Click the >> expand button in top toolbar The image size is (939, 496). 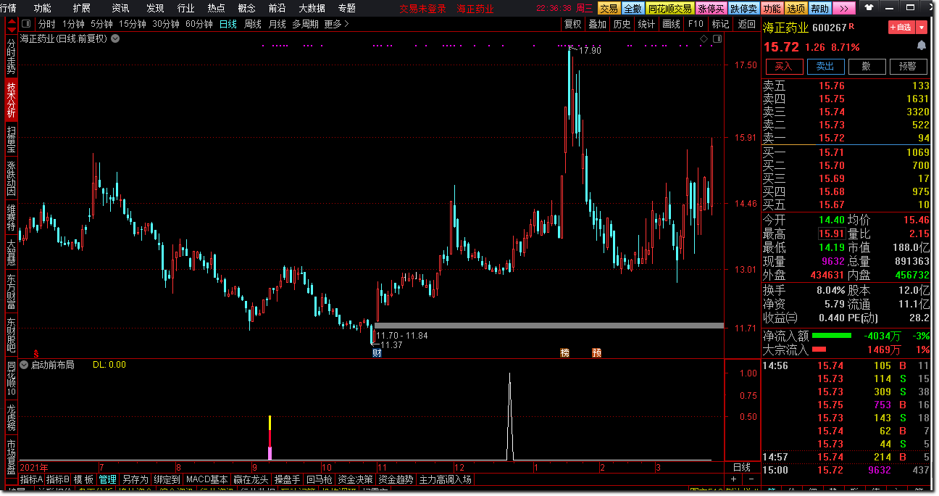pyautogui.click(x=844, y=8)
